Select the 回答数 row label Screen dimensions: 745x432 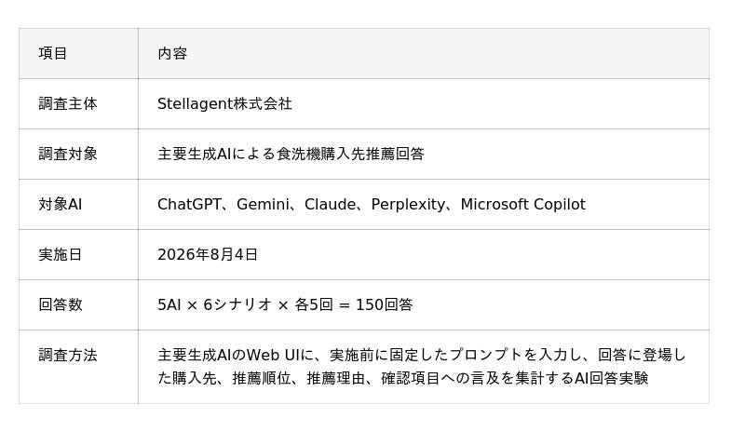tap(61, 304)
